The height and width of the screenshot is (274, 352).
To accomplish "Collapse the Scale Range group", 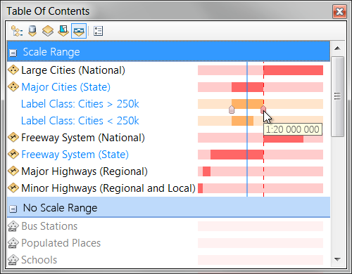I will click(13, 53).
